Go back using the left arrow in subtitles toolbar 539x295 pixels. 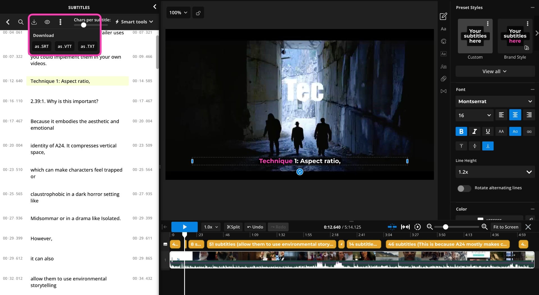click(x=8, y=22)
